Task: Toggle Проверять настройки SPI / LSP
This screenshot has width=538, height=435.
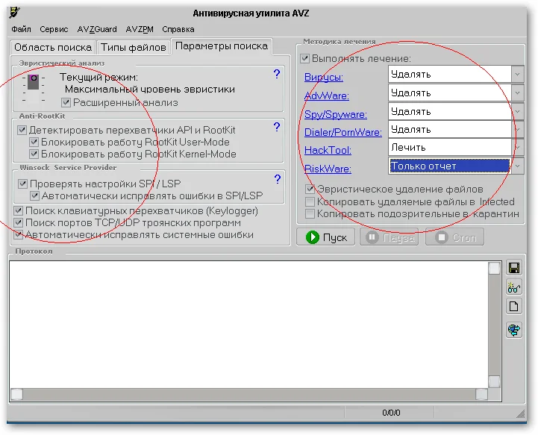Action: pos(22,184)
